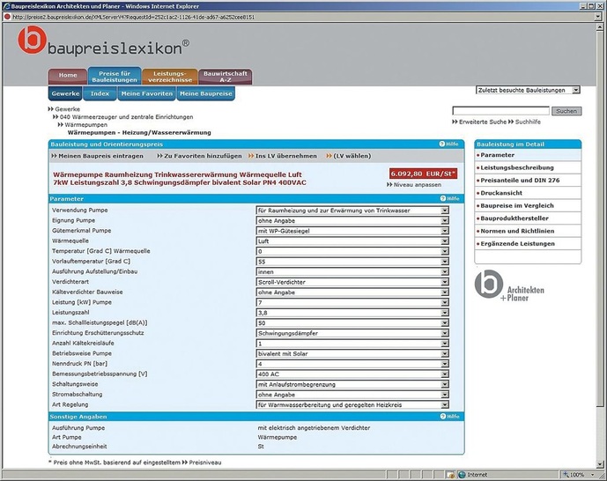The width and height of the screenshot is (607, 481).
Task: Click the Ins LV übernehmen link
Action: tap(282, 155)
